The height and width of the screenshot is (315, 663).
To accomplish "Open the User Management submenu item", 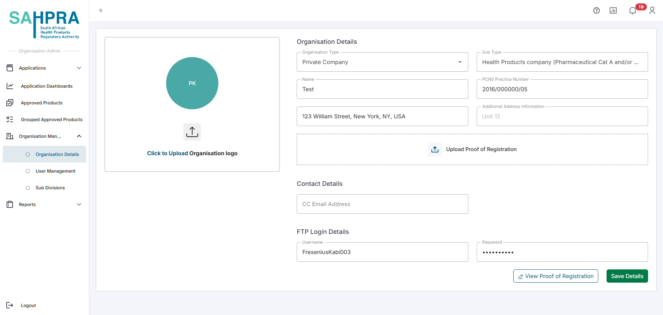I will click(x=55, y=171).
